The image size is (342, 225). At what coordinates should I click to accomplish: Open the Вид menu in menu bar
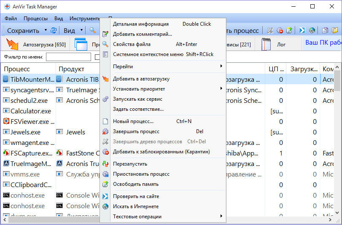[x=59, y=19]
